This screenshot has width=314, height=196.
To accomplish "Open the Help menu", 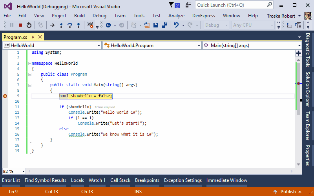I will tap(253, 16).
